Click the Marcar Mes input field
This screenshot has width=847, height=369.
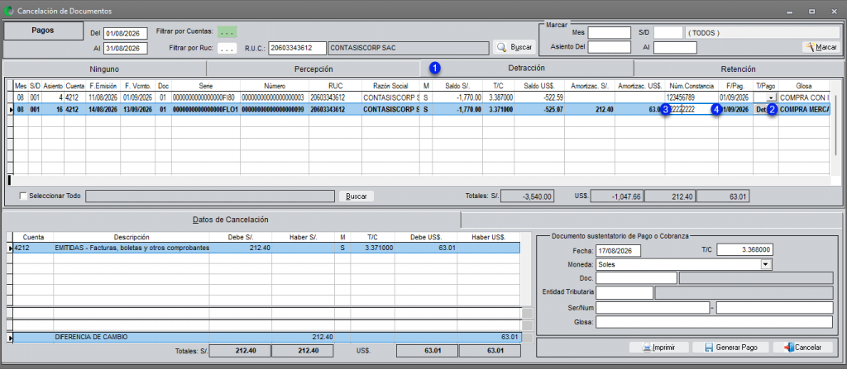(x=610, y=33)
